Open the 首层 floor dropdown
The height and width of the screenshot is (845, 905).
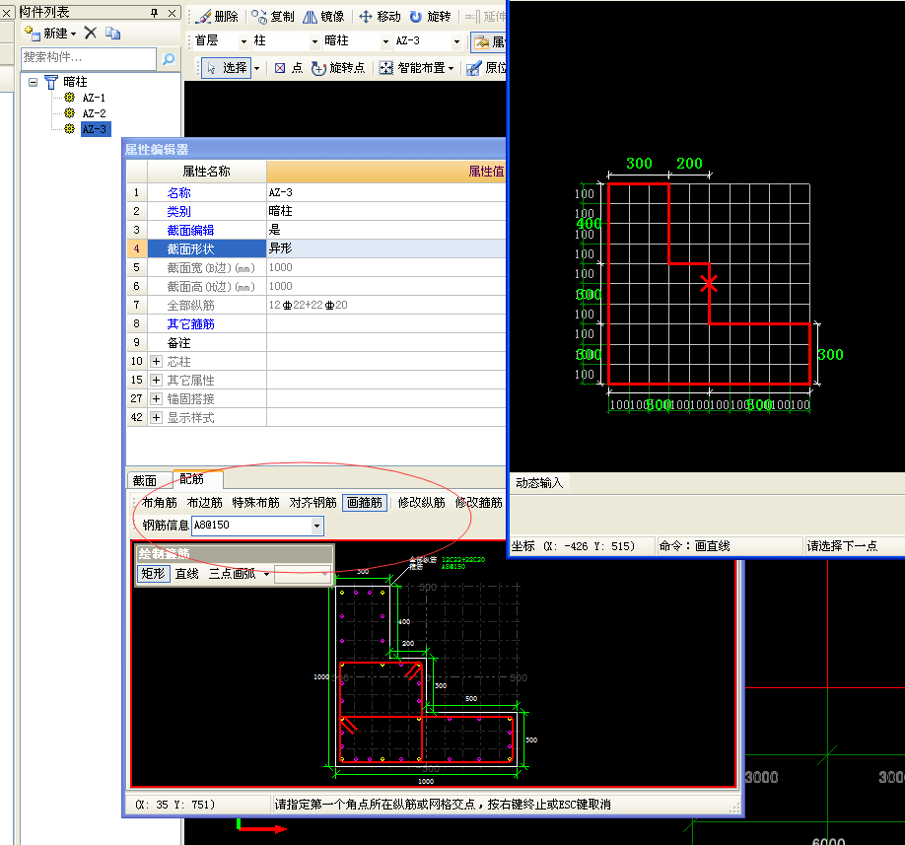click(x=244, y=41)
